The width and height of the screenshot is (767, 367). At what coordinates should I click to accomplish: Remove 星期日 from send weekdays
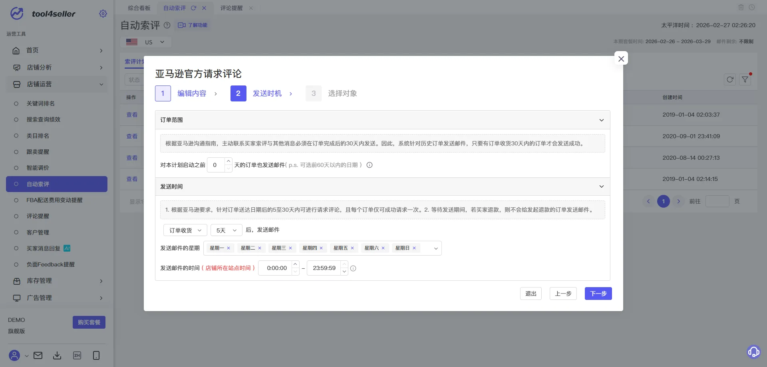coord(414,248)
